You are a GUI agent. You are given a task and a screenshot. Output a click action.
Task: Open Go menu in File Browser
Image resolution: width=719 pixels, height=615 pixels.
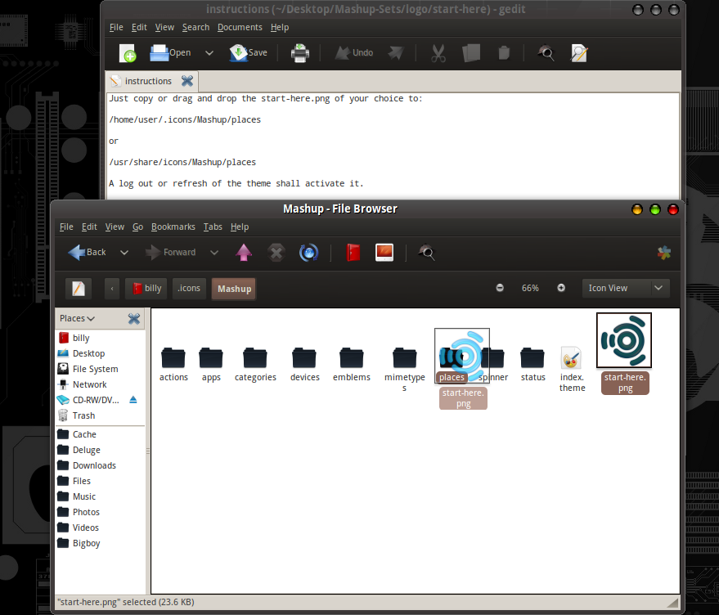point(137,227)
